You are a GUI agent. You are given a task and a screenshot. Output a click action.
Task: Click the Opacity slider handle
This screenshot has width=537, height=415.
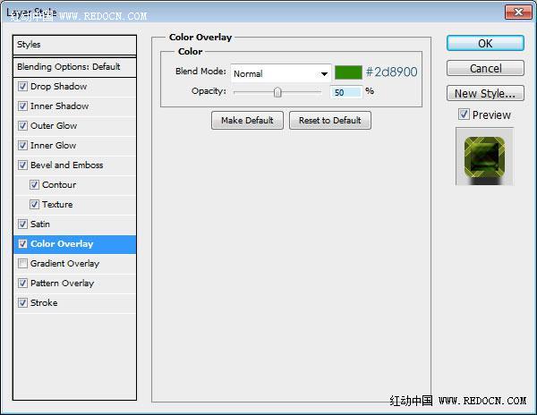pyautogui.click(x=277, y=92)
